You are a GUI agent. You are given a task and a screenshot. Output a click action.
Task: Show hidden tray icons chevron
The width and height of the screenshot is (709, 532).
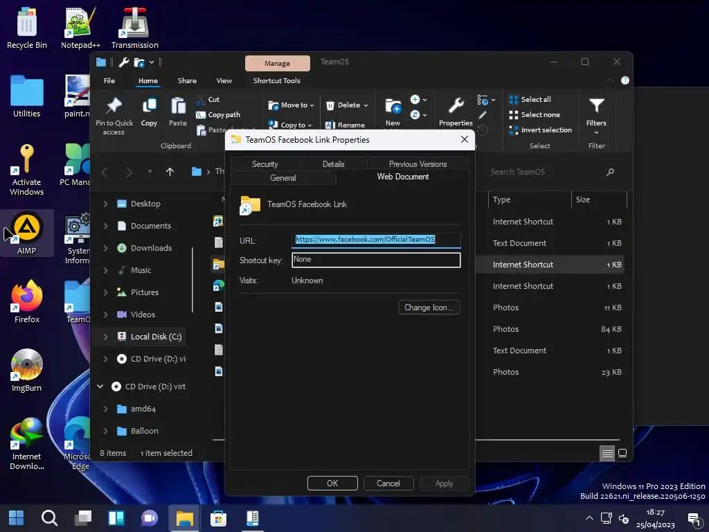pos(589,518)
